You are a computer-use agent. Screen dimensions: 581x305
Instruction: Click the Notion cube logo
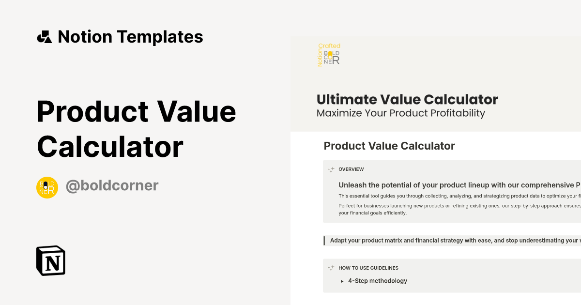[x=51, y=260]
